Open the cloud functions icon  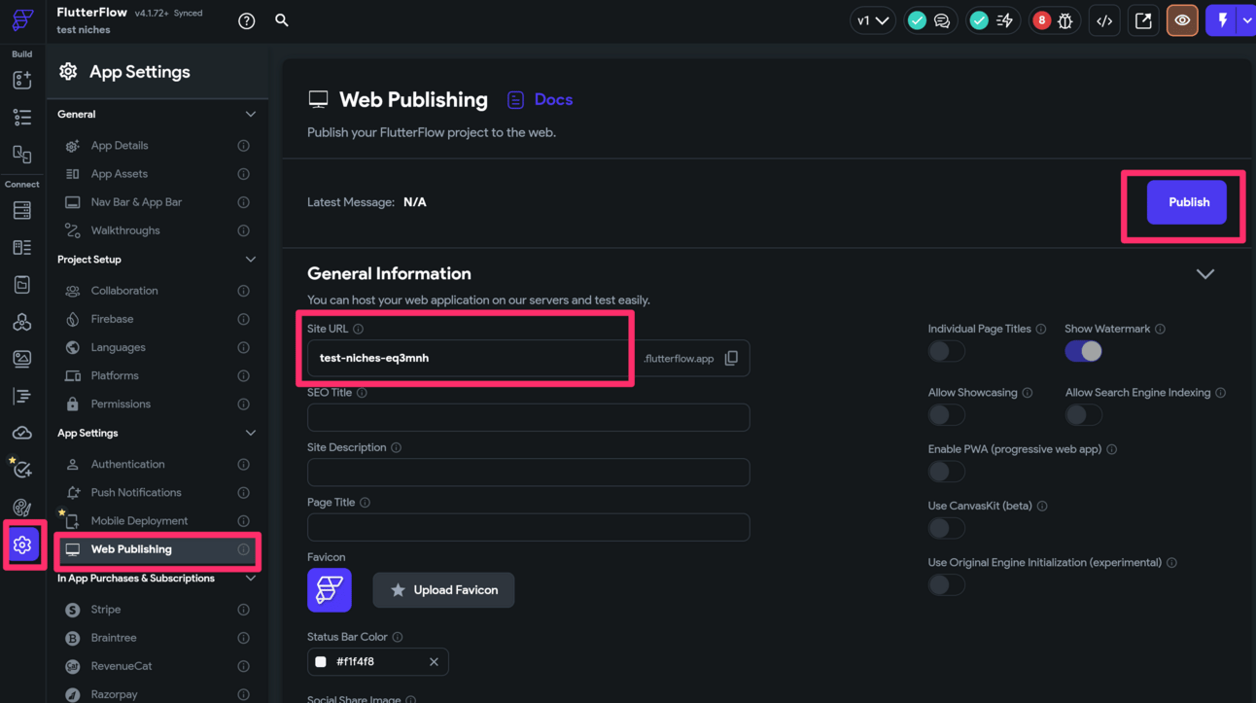click(22, 433)
